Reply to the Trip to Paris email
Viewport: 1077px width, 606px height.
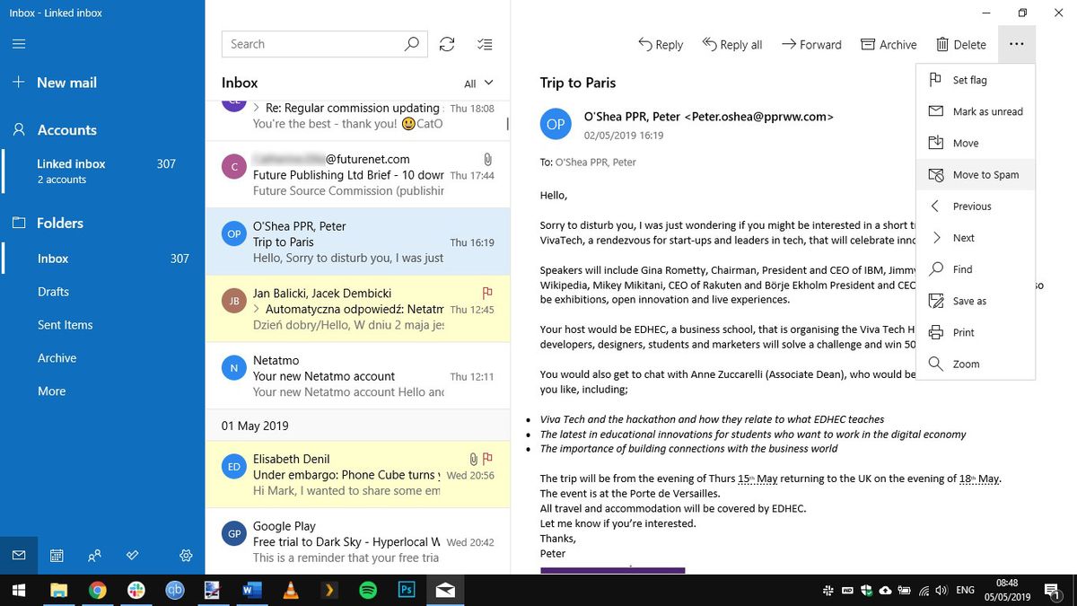(x=661, y=43)
